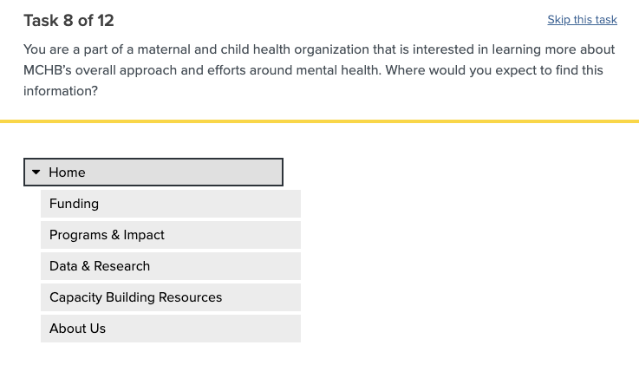Choose Programs & Impact in the tree
Screen dimensions: 639x391
(107, 235)
